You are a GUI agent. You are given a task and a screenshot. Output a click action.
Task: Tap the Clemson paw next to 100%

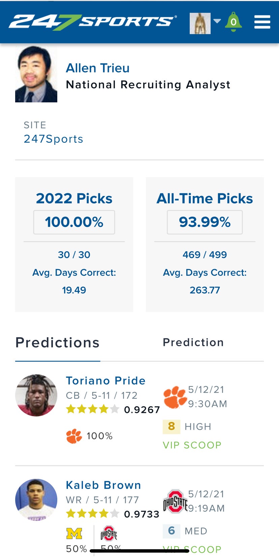74,436
